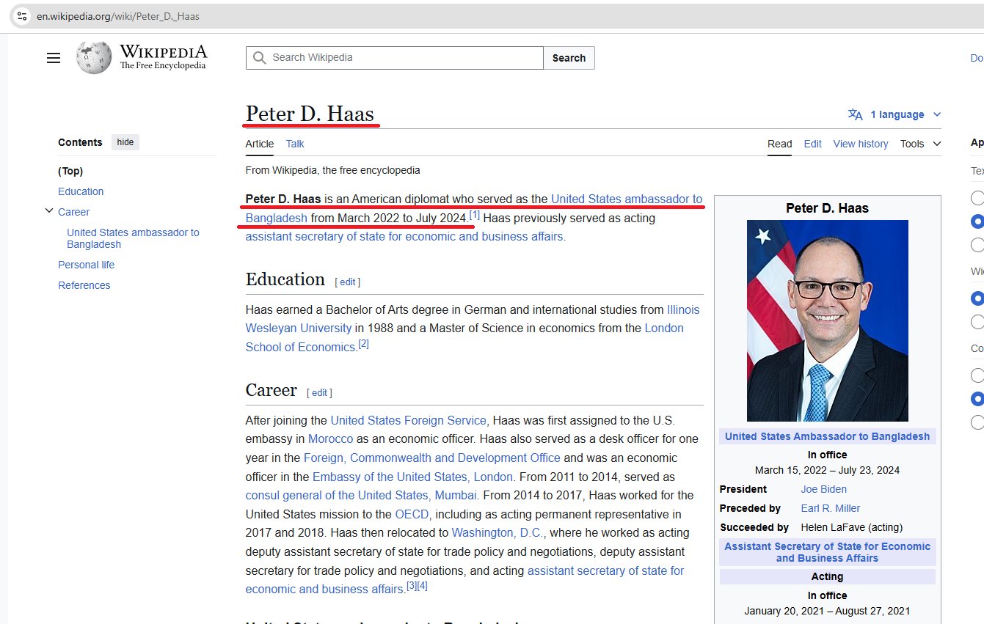The width and height of the screenshot is (984, 624).
Task: Open the Washington, D.C. link
Action: [499, 532]
